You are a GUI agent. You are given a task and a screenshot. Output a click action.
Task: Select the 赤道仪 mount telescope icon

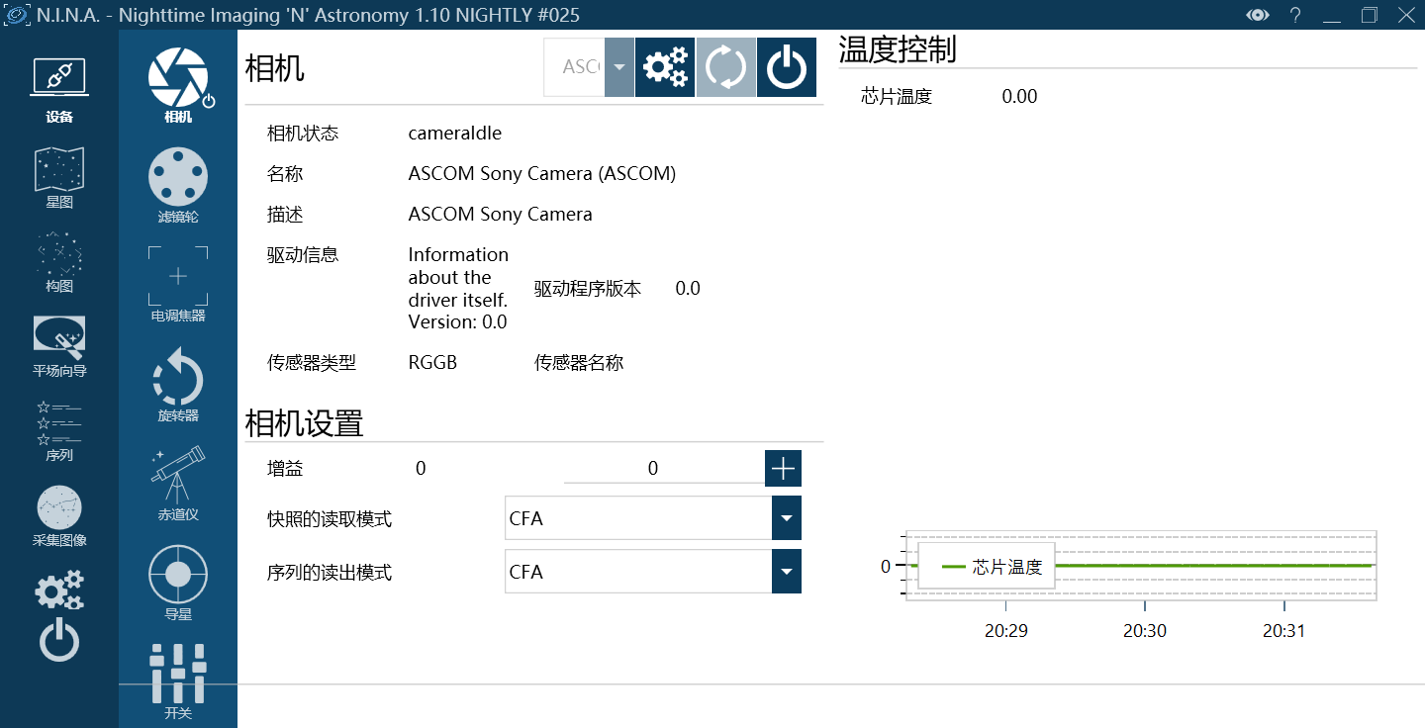[x=178, y=484]
